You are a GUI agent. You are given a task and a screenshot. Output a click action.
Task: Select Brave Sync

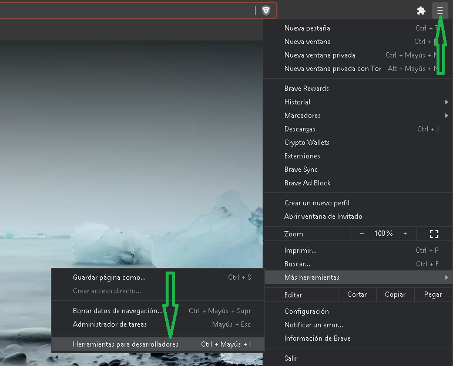[x=358, y=170]
